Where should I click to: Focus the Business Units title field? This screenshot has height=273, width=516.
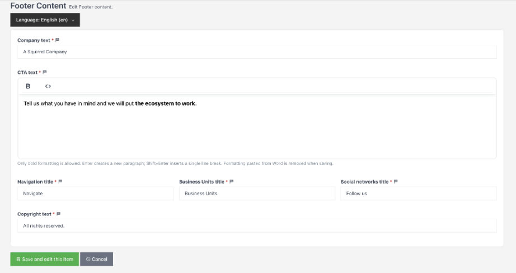pos(257,194)
